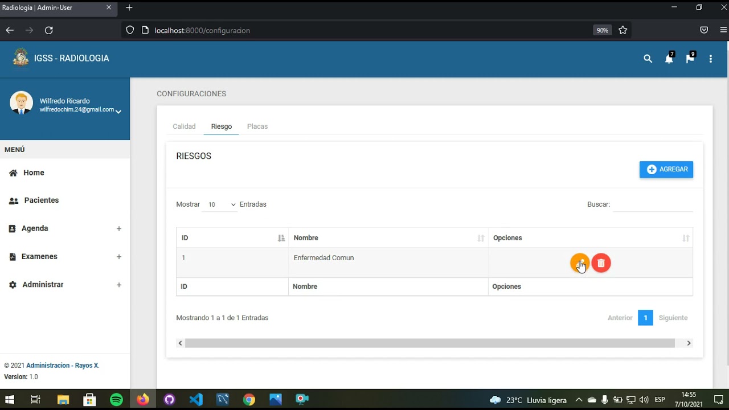Open GitHub Desktop from the taskbar

point(169,400)
